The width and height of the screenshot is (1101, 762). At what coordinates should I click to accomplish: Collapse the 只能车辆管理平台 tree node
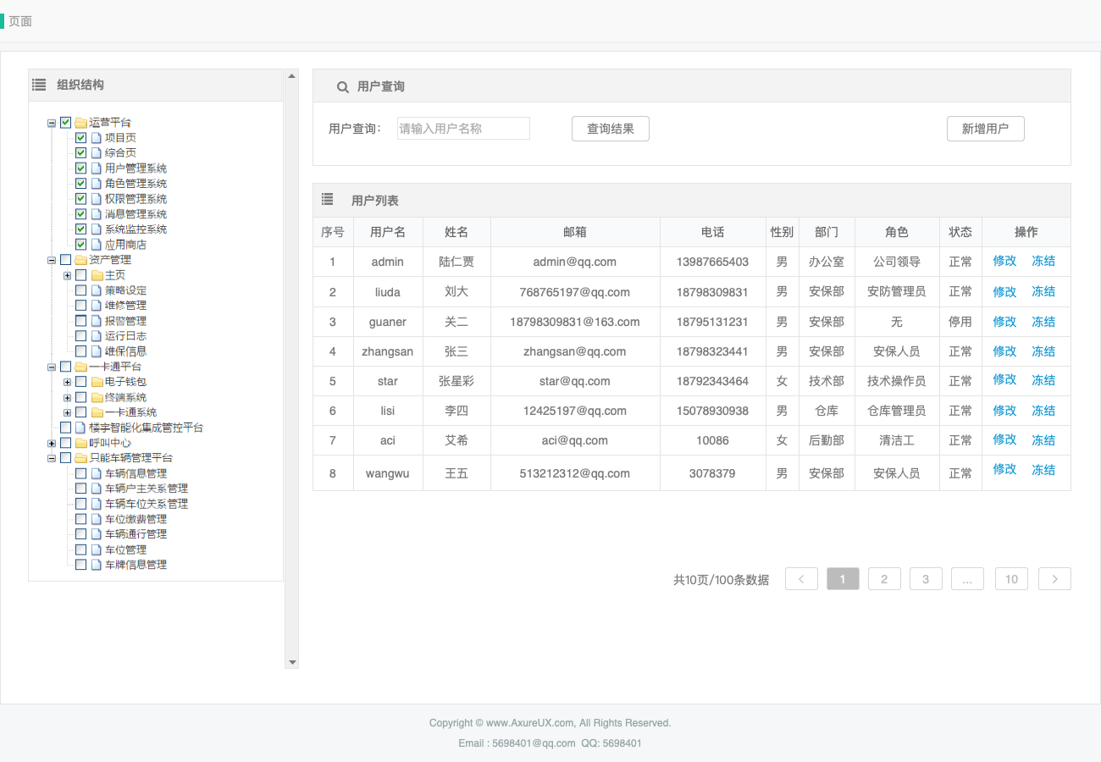(52, 458)
